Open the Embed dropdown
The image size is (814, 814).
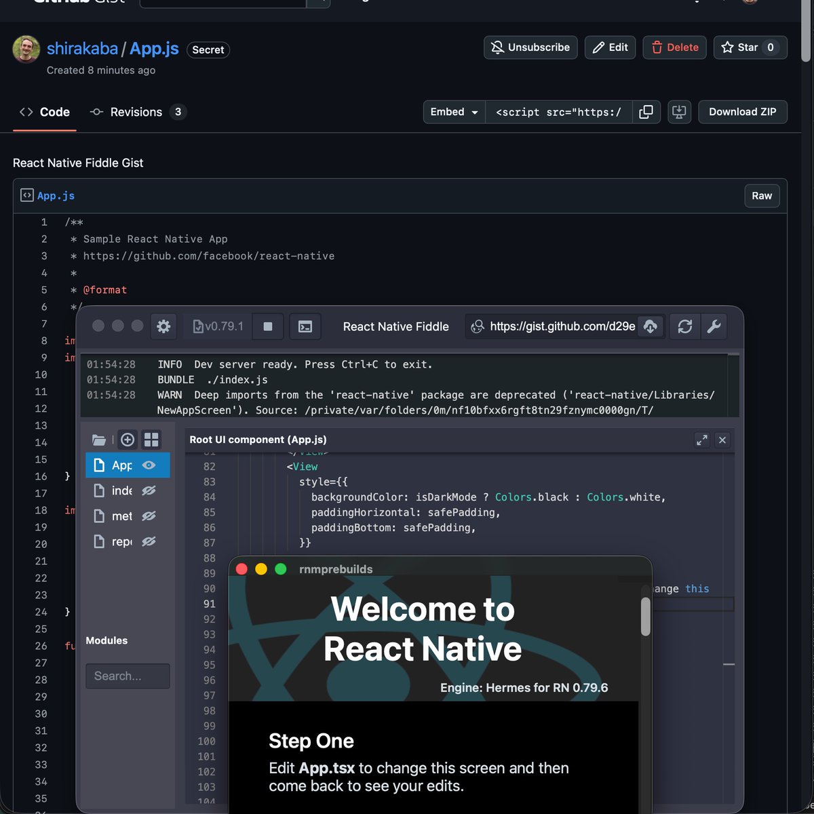point(452,112)
